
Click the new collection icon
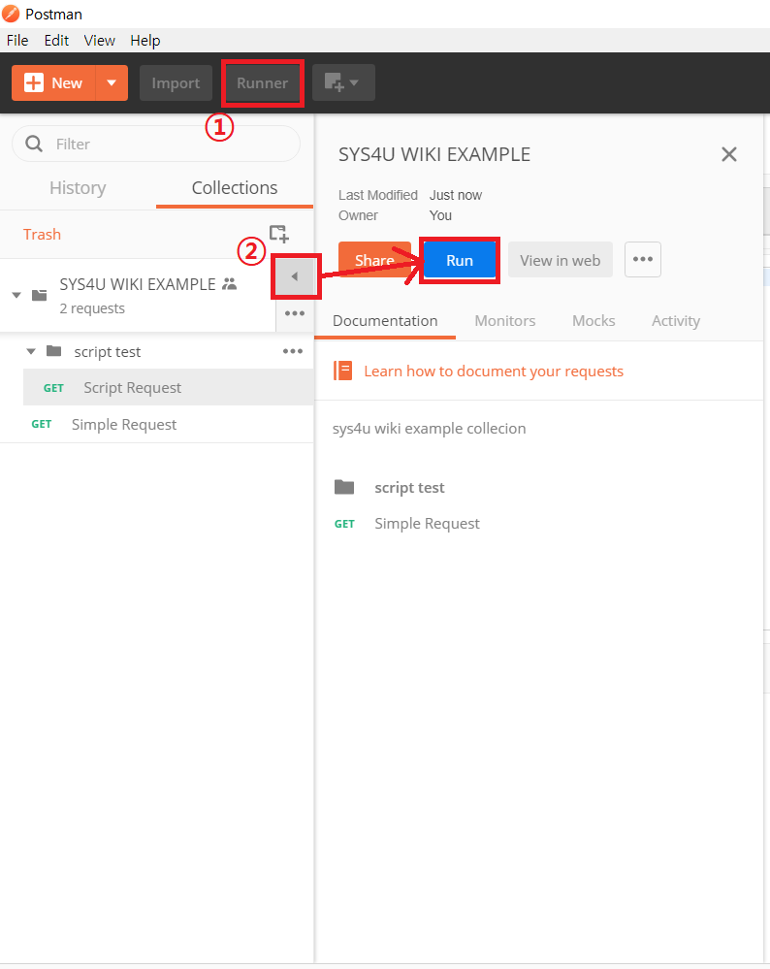pyautogui.click(x=279, y=234)
